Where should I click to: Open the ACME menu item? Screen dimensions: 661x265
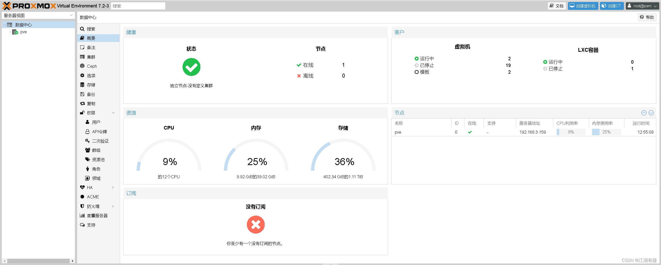(x=98, y=197)
